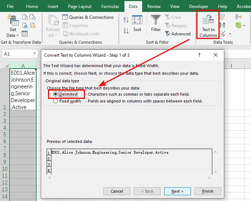The width and height of the screenshot is (251, 201).
Task: Click the Workbook Links command
Action: 81,34
